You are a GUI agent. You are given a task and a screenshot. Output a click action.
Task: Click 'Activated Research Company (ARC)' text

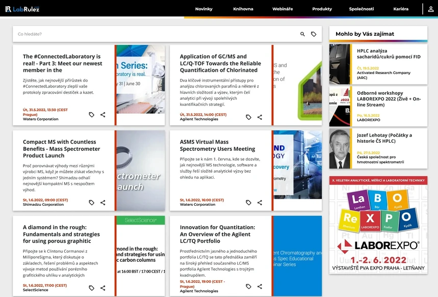coord(383,75)
